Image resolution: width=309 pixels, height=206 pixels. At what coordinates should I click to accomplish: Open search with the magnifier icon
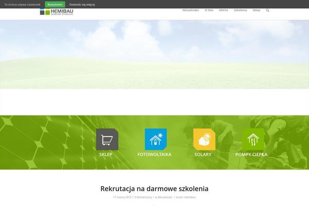point(267,10)
